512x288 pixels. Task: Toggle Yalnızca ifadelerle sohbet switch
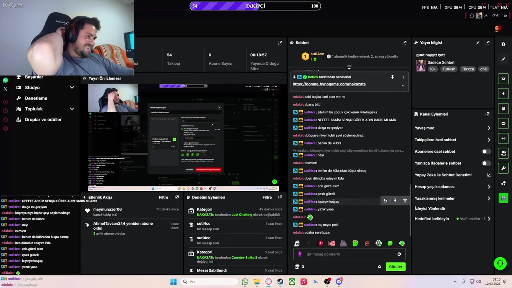pyautogui.click(x=486, y=163)
